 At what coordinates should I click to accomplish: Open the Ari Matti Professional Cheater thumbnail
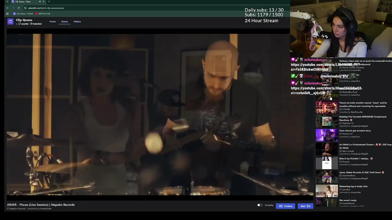coord(327,149)
